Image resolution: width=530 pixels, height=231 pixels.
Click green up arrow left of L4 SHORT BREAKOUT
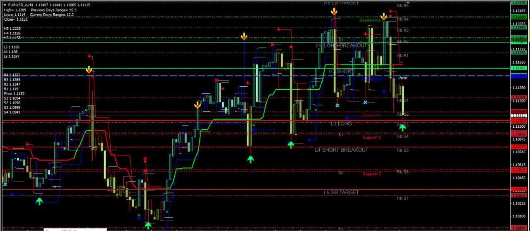tap(291, 145)
